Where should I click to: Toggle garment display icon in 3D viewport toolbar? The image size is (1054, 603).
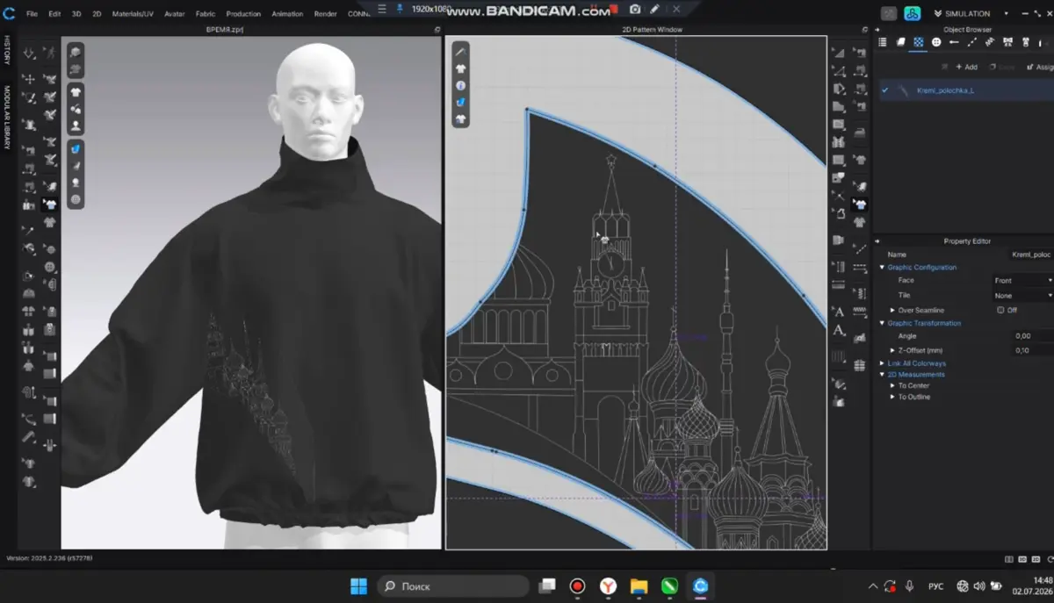tap(76, 92)
